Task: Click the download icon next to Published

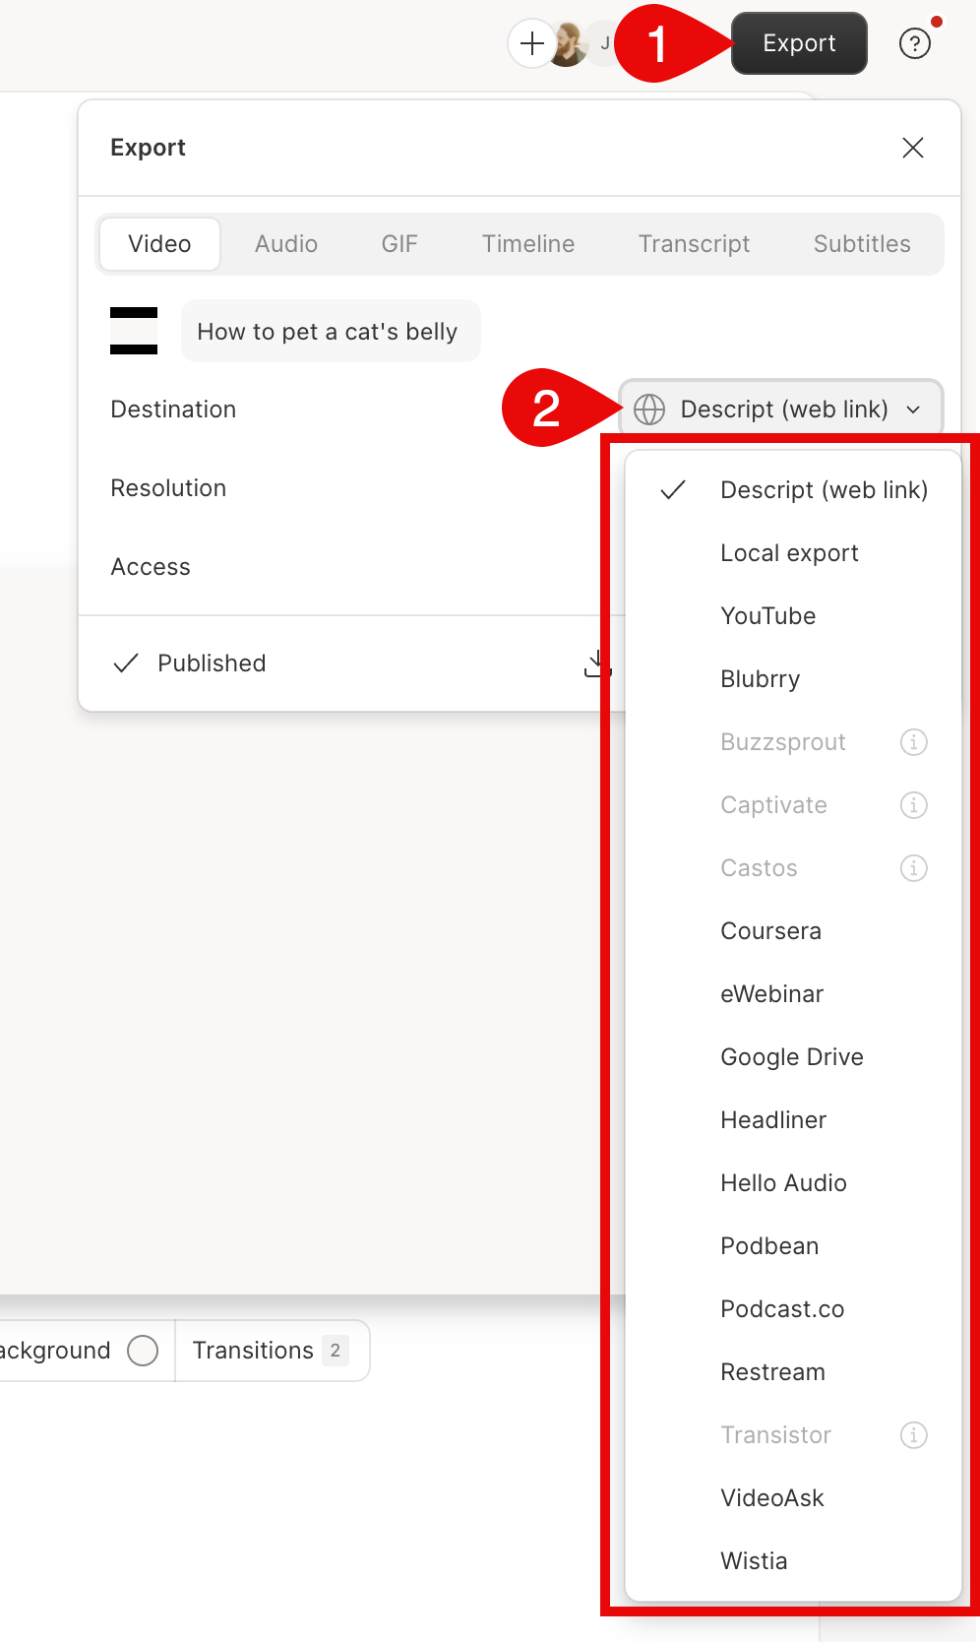Action: (x=596, y=664)
